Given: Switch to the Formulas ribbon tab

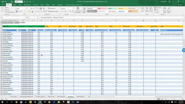Looking at the screenshot, I should tap(36, 5).
